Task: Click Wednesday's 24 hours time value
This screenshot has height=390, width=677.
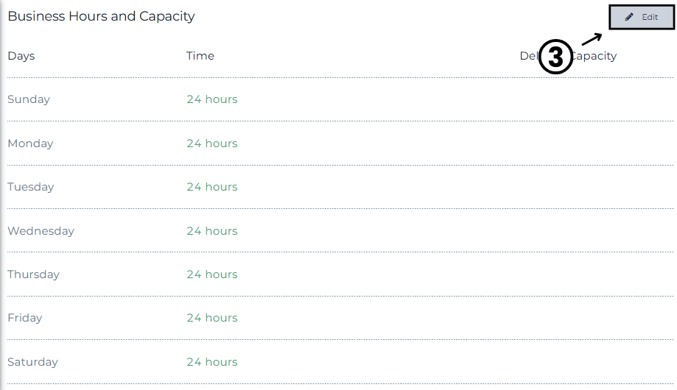Action: [212, 231]
